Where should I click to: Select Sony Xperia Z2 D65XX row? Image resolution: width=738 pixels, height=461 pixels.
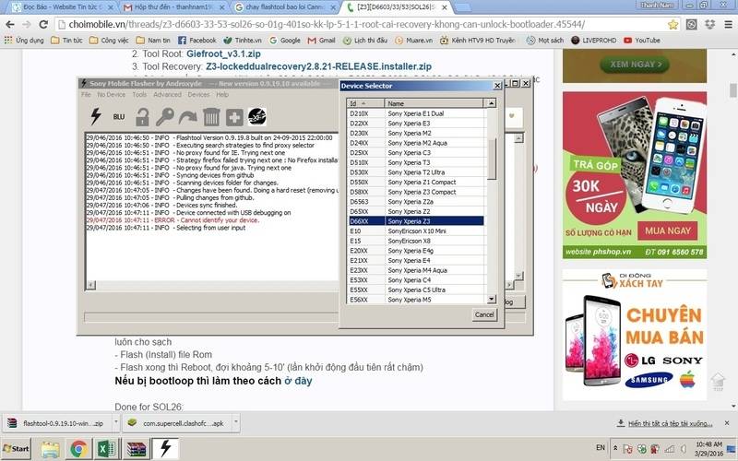tap(416, 211)
